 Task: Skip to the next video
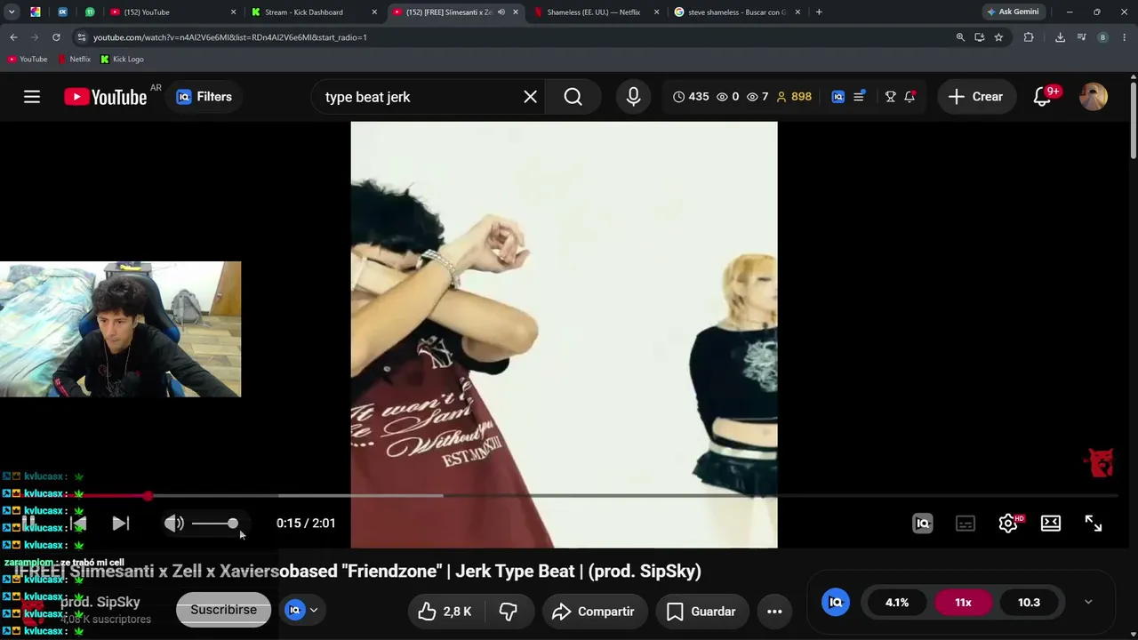pos(121,524)
